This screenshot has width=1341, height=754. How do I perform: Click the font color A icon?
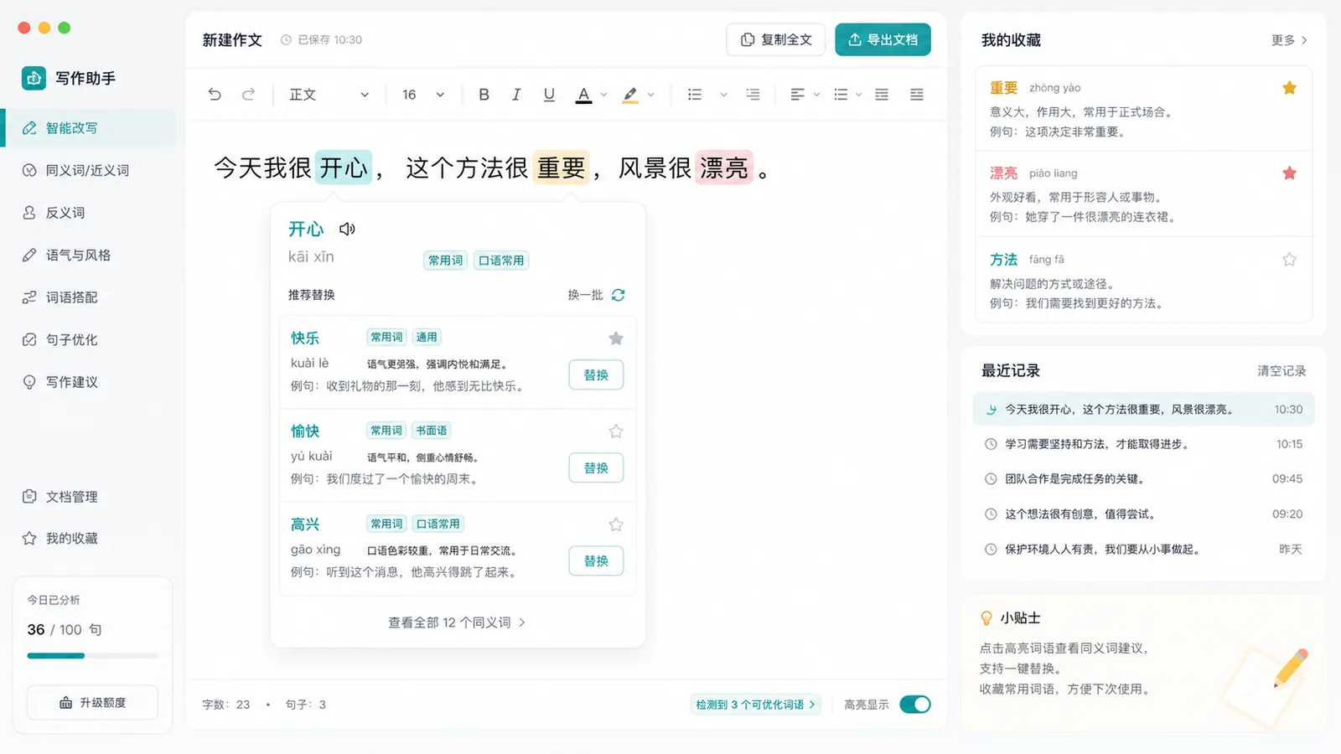[x=583, y=95]
